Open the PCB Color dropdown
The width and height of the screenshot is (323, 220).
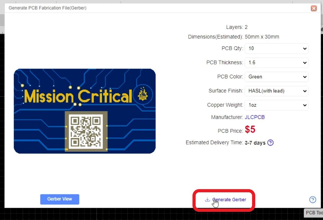tap(277, 77)
